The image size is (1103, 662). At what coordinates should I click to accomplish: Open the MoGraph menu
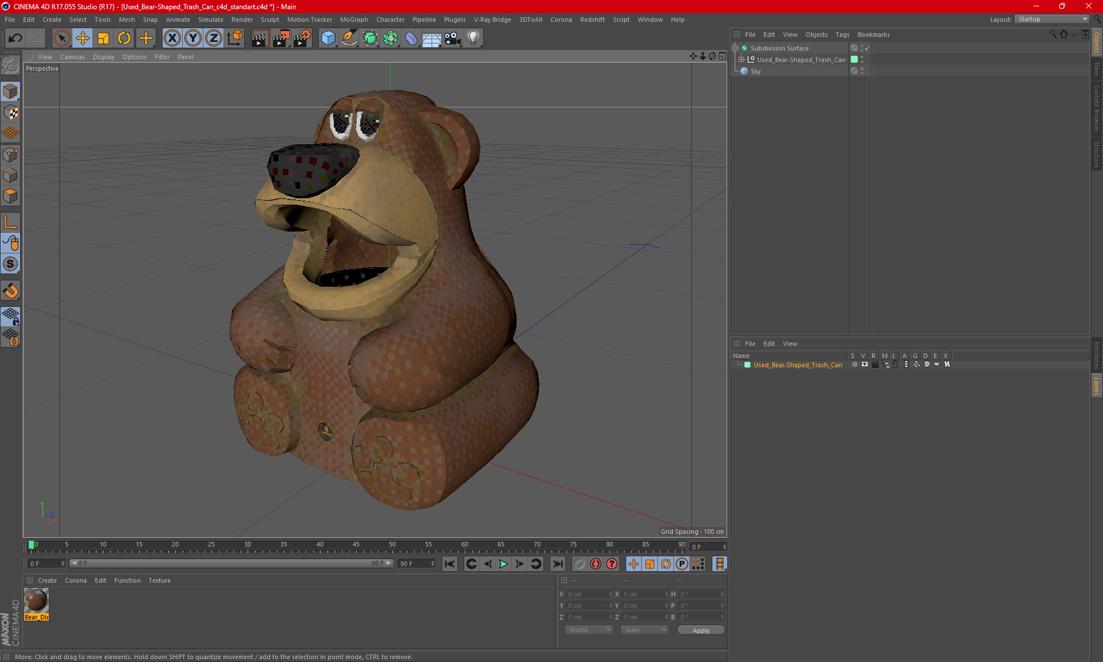coord(354,20)
